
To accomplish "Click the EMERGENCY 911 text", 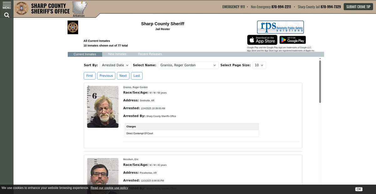I will [233, 7].
